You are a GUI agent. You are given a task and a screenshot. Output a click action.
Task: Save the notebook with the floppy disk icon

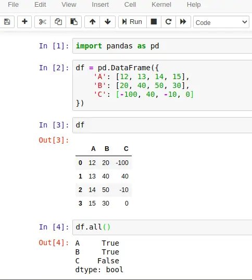(x=7, y=22)
